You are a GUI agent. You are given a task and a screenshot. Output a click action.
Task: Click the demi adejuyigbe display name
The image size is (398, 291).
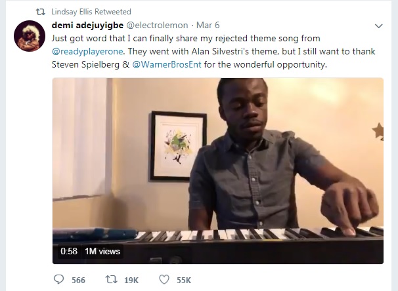pos(87,25)
